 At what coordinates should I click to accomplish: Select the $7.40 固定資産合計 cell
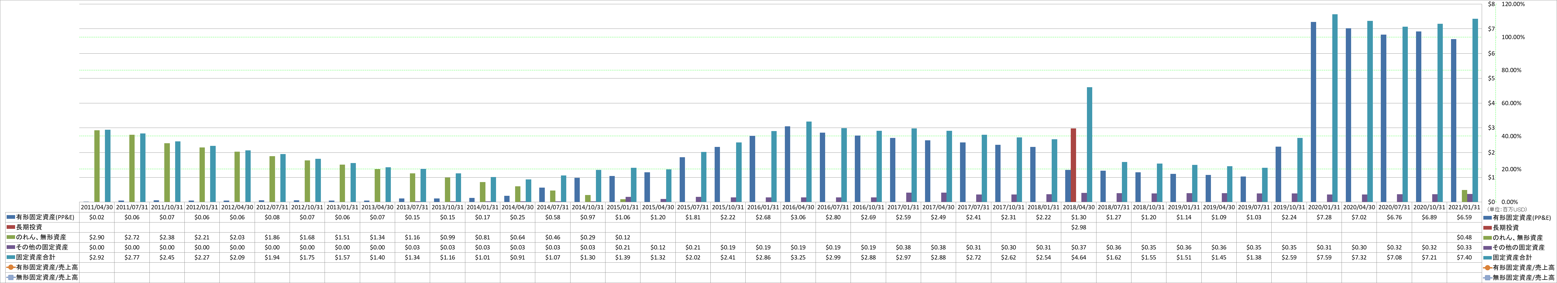point(1465,258)
